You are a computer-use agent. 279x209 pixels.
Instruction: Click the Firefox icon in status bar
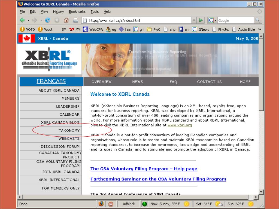click(101, 204)
